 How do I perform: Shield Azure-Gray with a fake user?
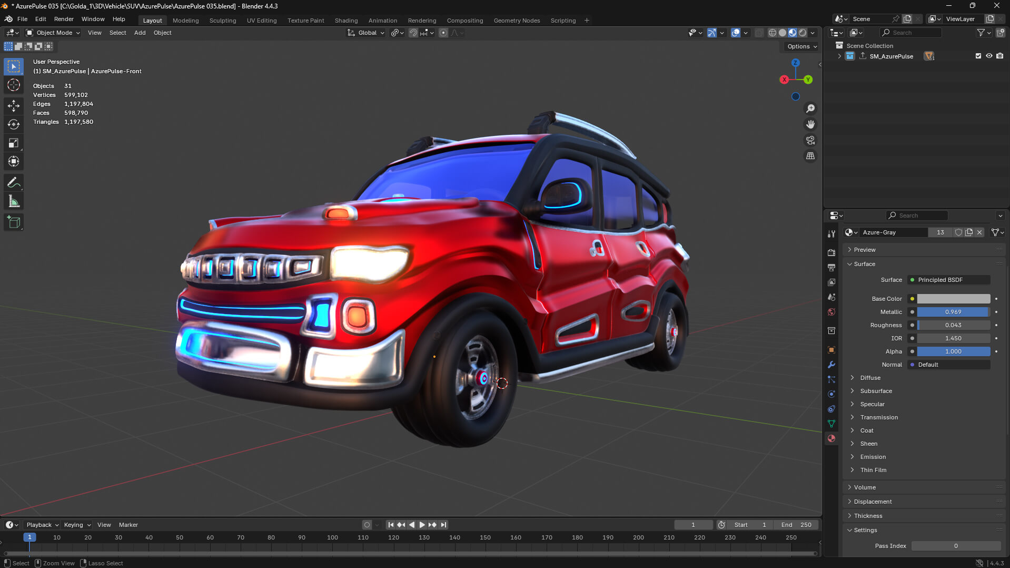(958, 232)
